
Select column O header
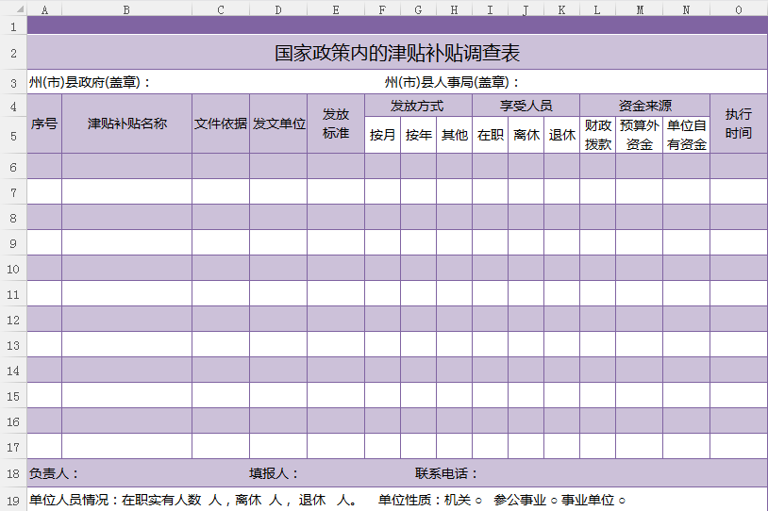(738, 9)
